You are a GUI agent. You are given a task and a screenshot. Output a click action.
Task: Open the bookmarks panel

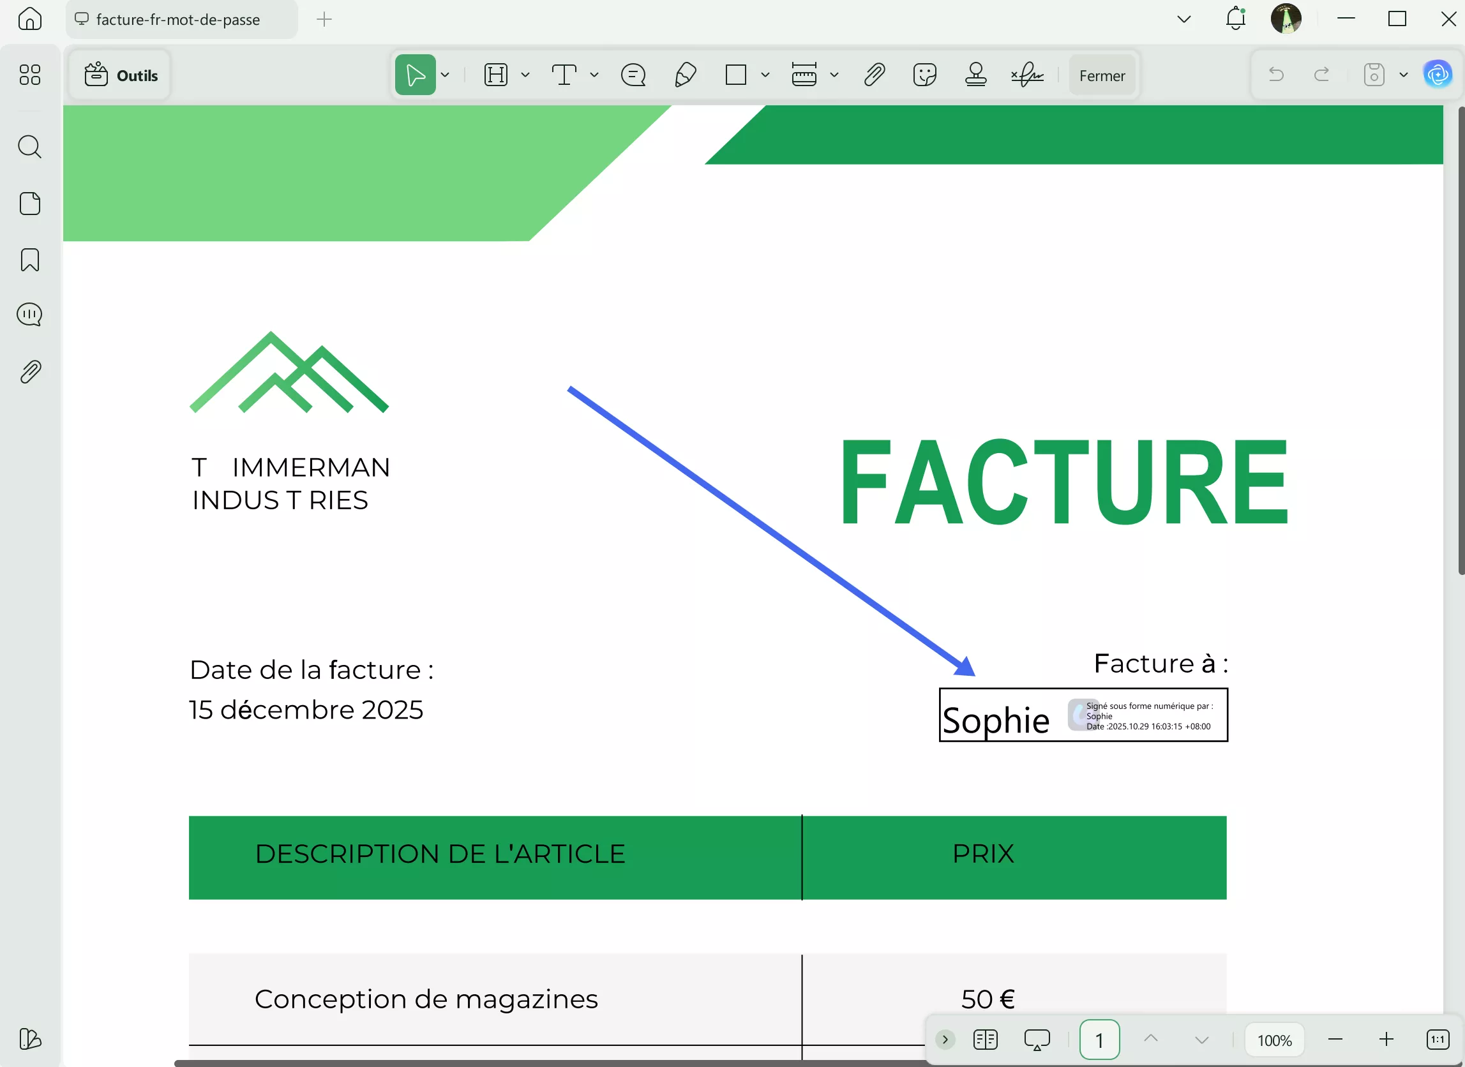[x=30, y=260]
